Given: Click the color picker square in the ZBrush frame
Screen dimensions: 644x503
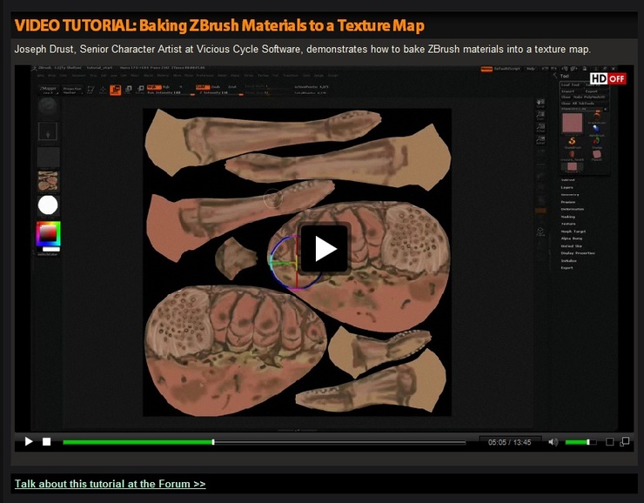Looking at the screenshot, I should [49, 233].
